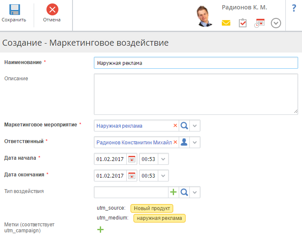Clear the responsible person field value
The image size is (302, 240).
(x=175, y=142)
